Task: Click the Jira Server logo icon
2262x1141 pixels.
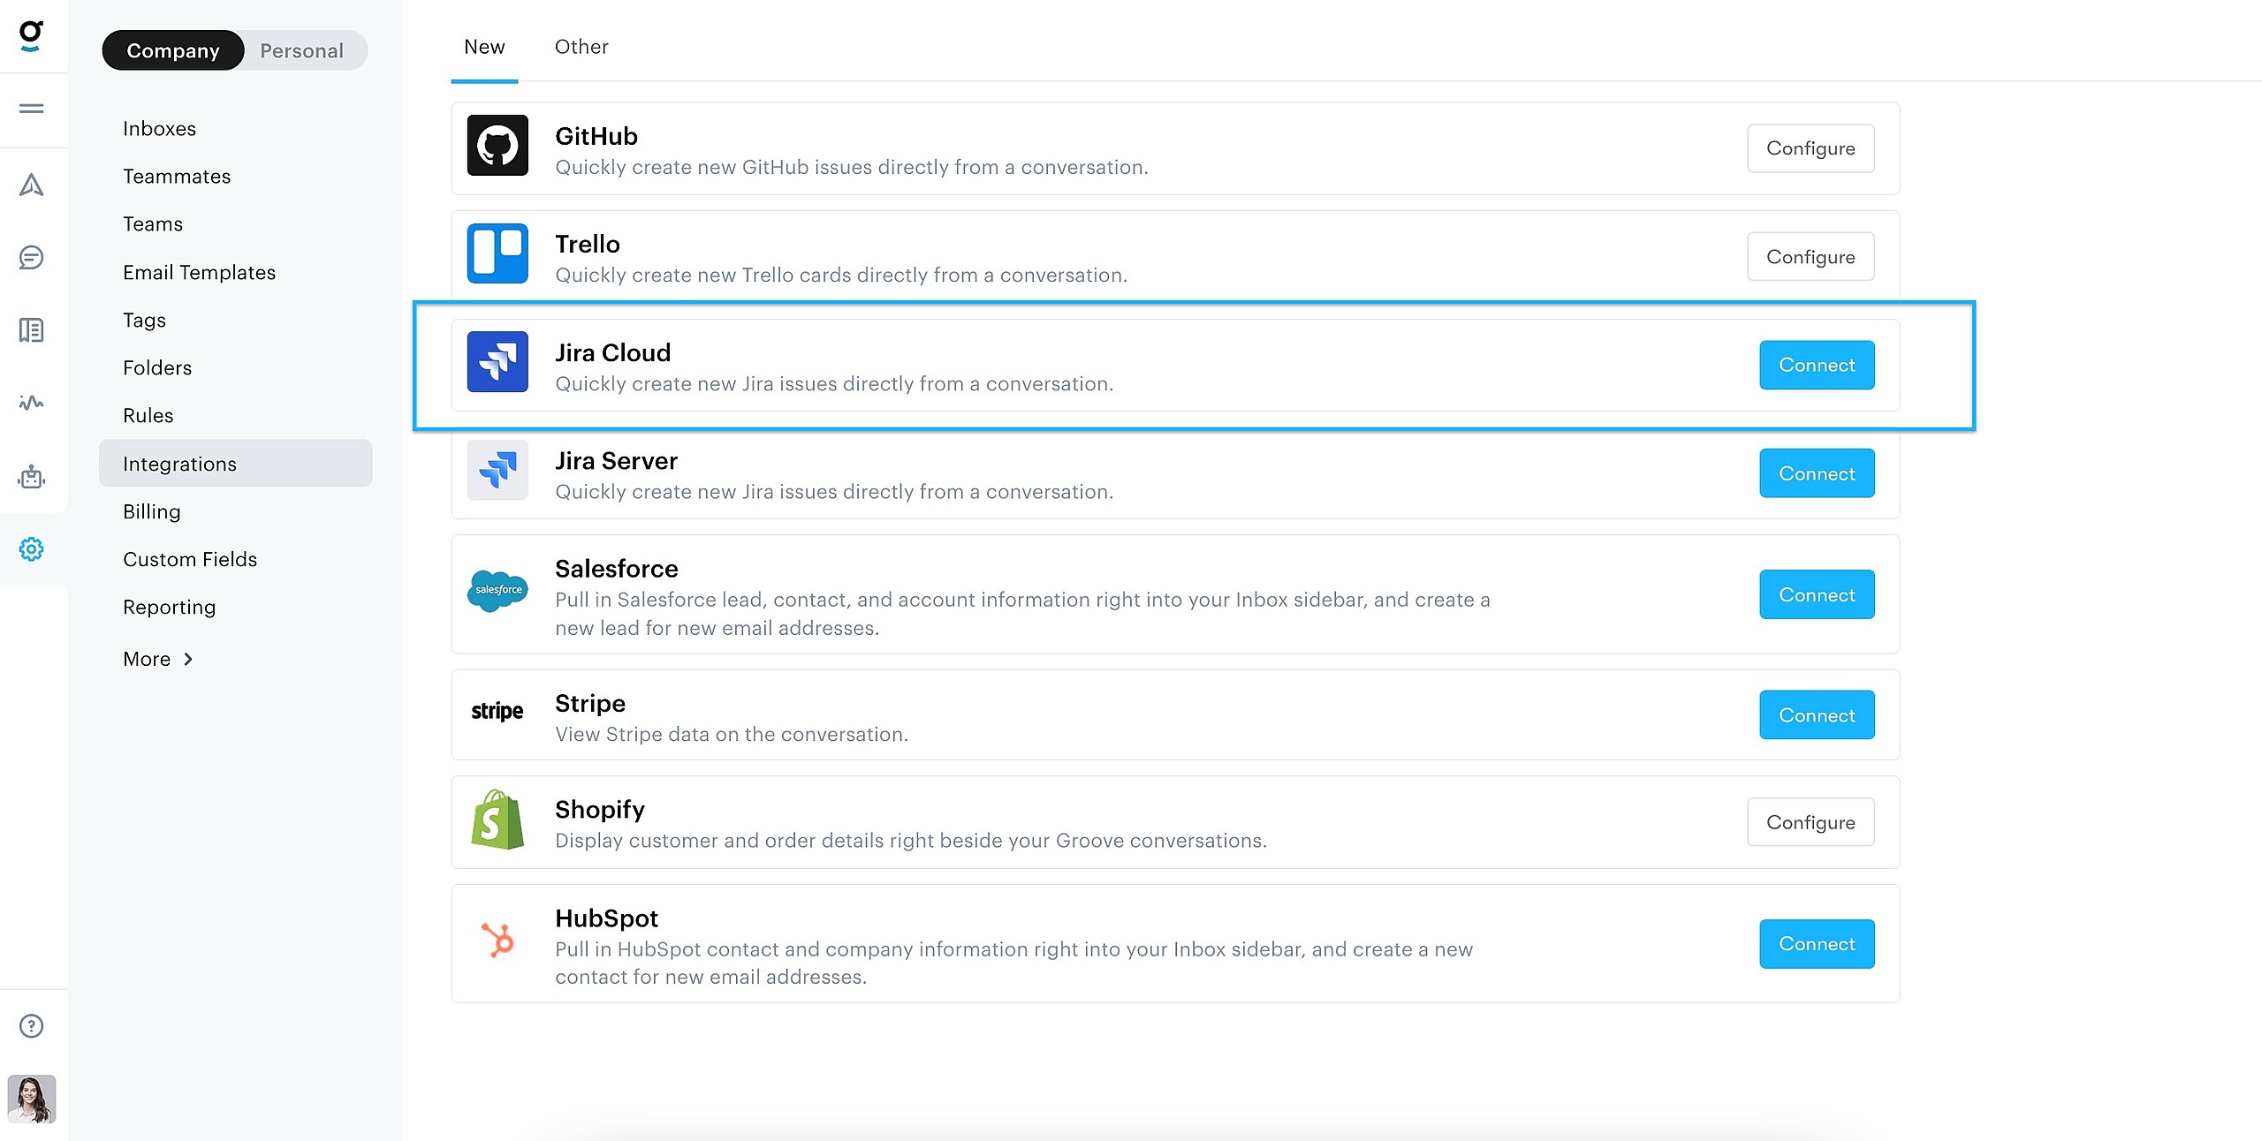Action: pos(497,470)
